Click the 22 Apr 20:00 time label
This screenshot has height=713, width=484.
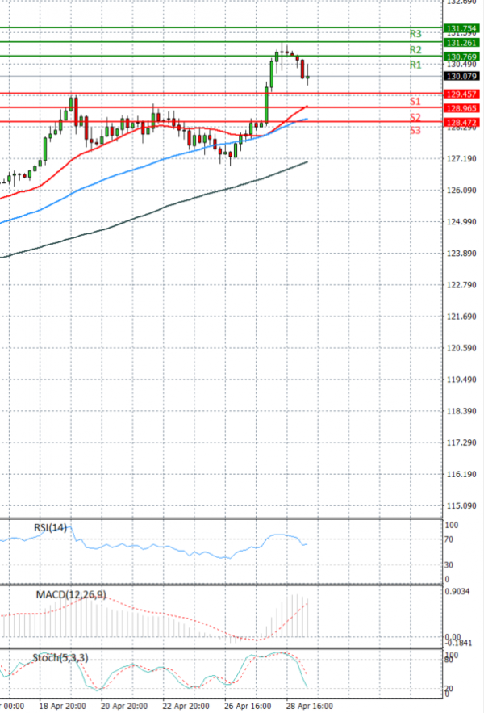pyautogui.click(x=186, y=706)
